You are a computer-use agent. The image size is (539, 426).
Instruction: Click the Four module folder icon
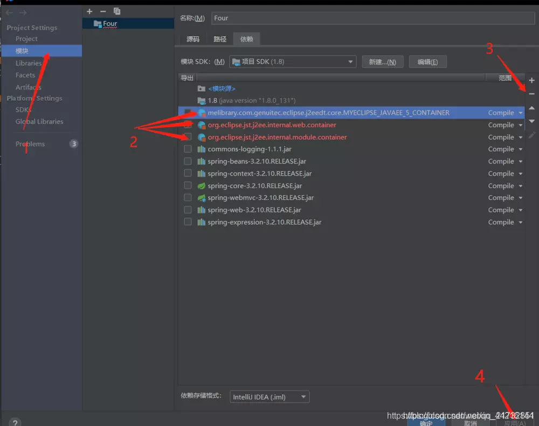coord(98,24)
